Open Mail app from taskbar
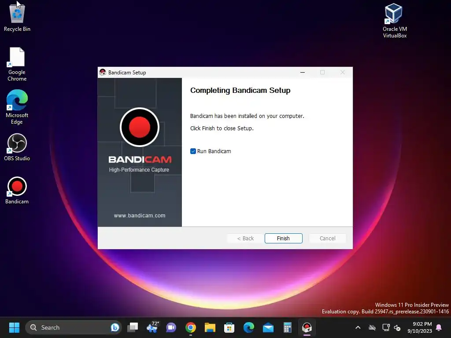451x338 pixels. pos(268,327)
